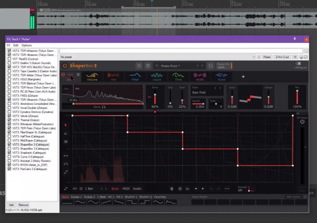
Task: Disable the Velvet (iZotope) plugin checkbox
Action: coord(10,116)
